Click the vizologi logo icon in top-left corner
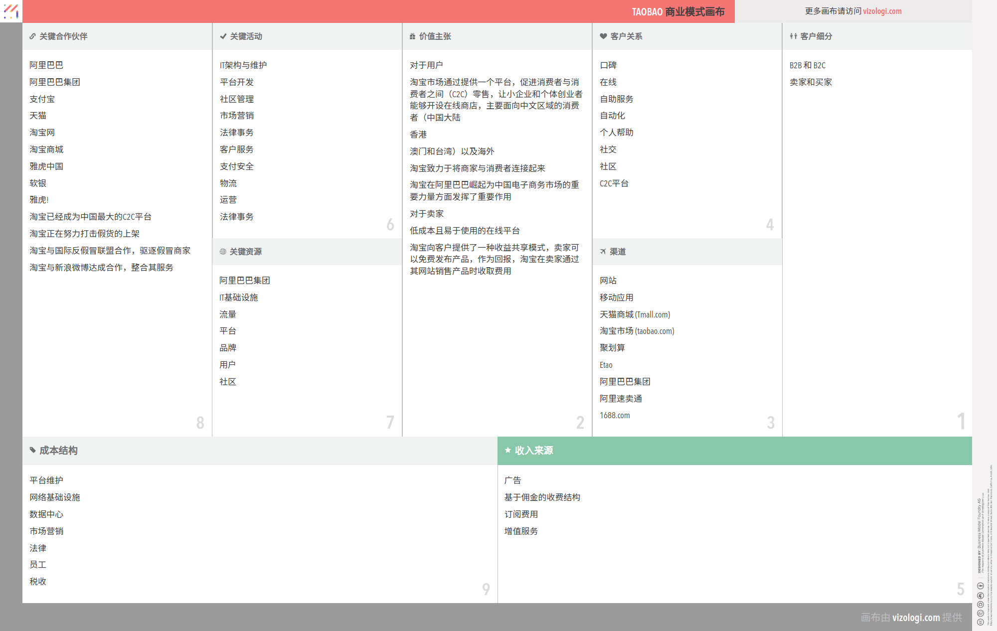This screenshot has height=631, width=997. (x=11, y=11)
